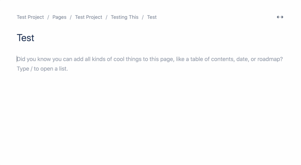Click the slash separator between Pages and Test Project

(71, 17)
